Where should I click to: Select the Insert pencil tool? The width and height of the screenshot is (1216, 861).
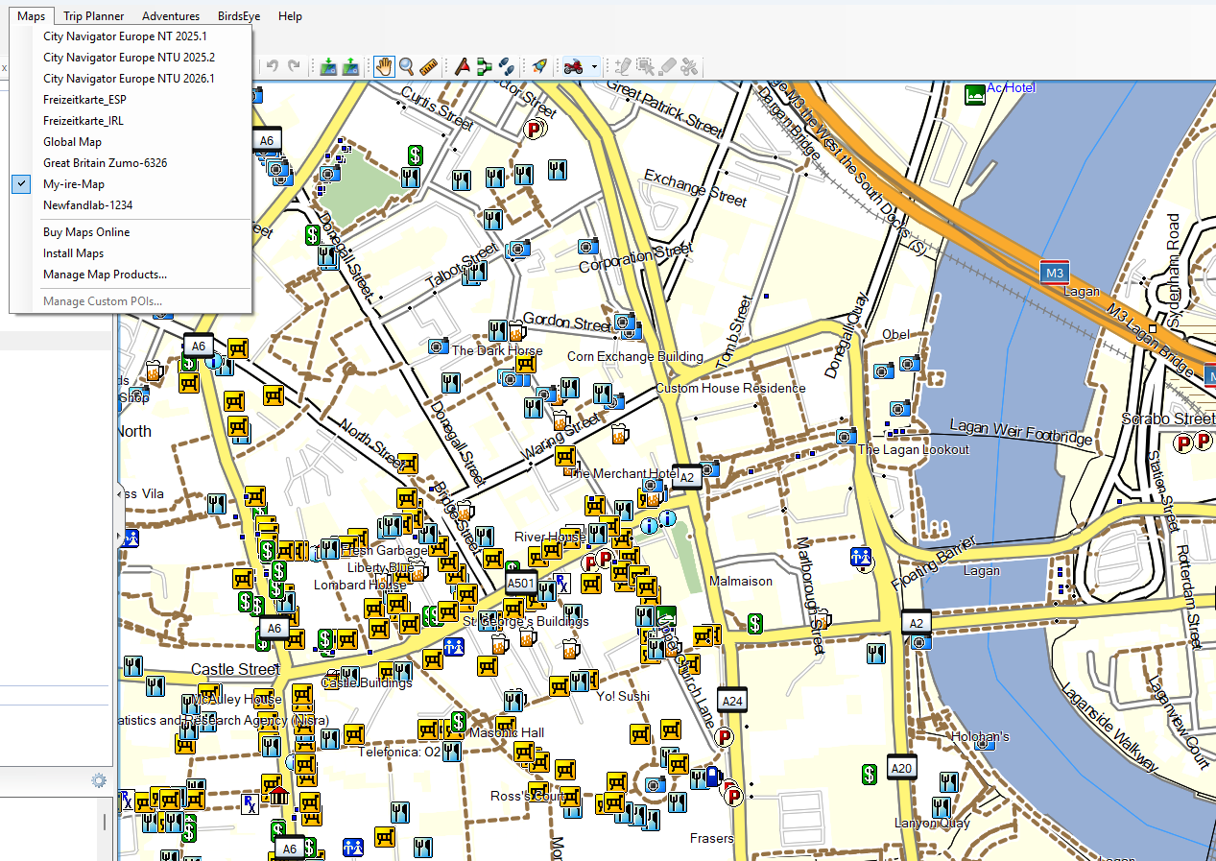pos(623,66)
